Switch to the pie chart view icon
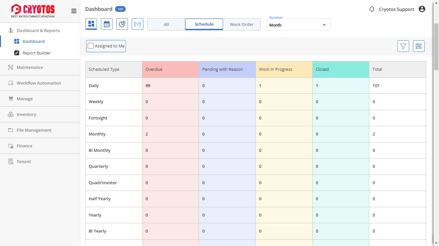The height and width of the screenshot is (246, 439). [x=122, y=24]
